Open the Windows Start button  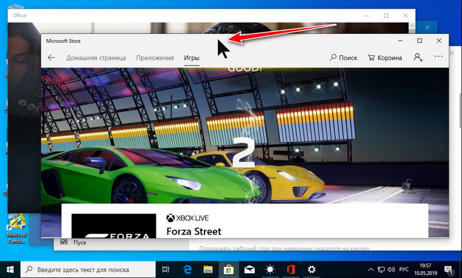tap(10, 269)
